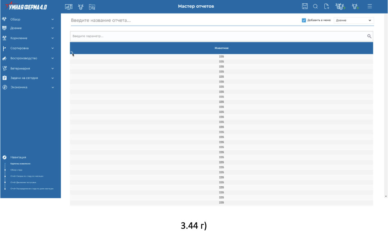Uncheck the Добавить в меню checkbox
Screen dimensions: 388x239
tap(304, 20)
